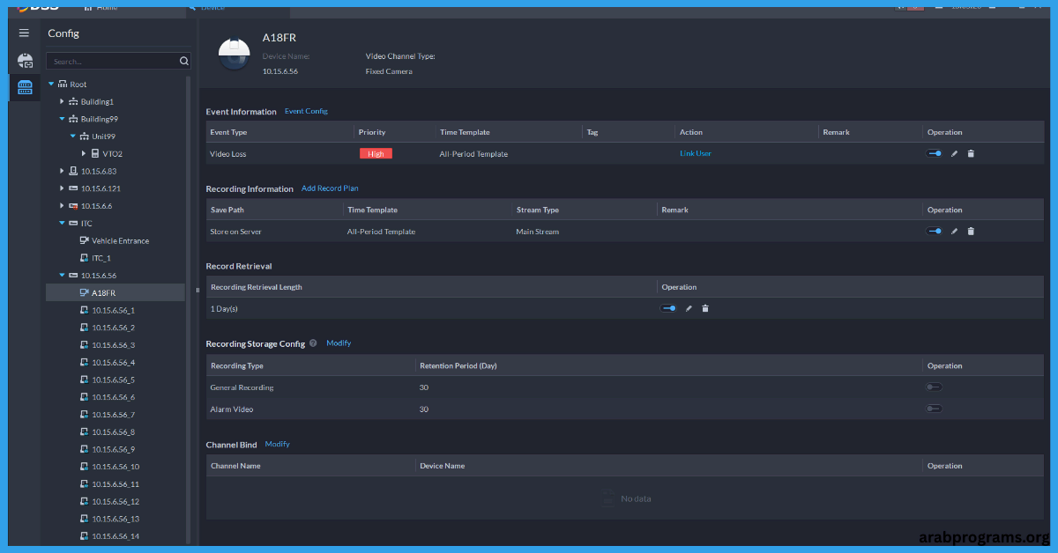The height and width of the screenshot is (553, 1058).
Task: Click the High priority badge
Action: (x=376, y=153)
